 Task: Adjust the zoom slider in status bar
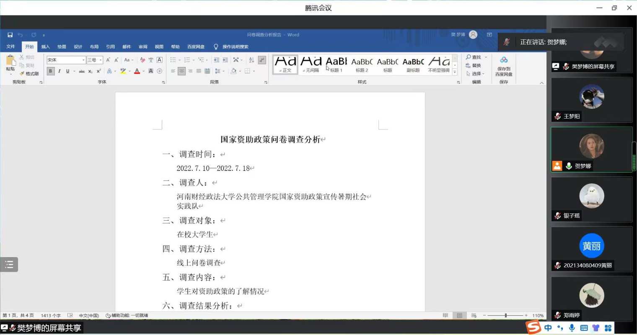(x=506, y=315)
